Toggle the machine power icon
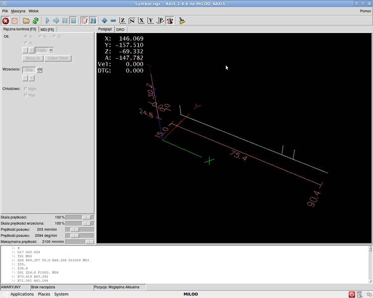373x298 pixels. click(x=14, y=21)
